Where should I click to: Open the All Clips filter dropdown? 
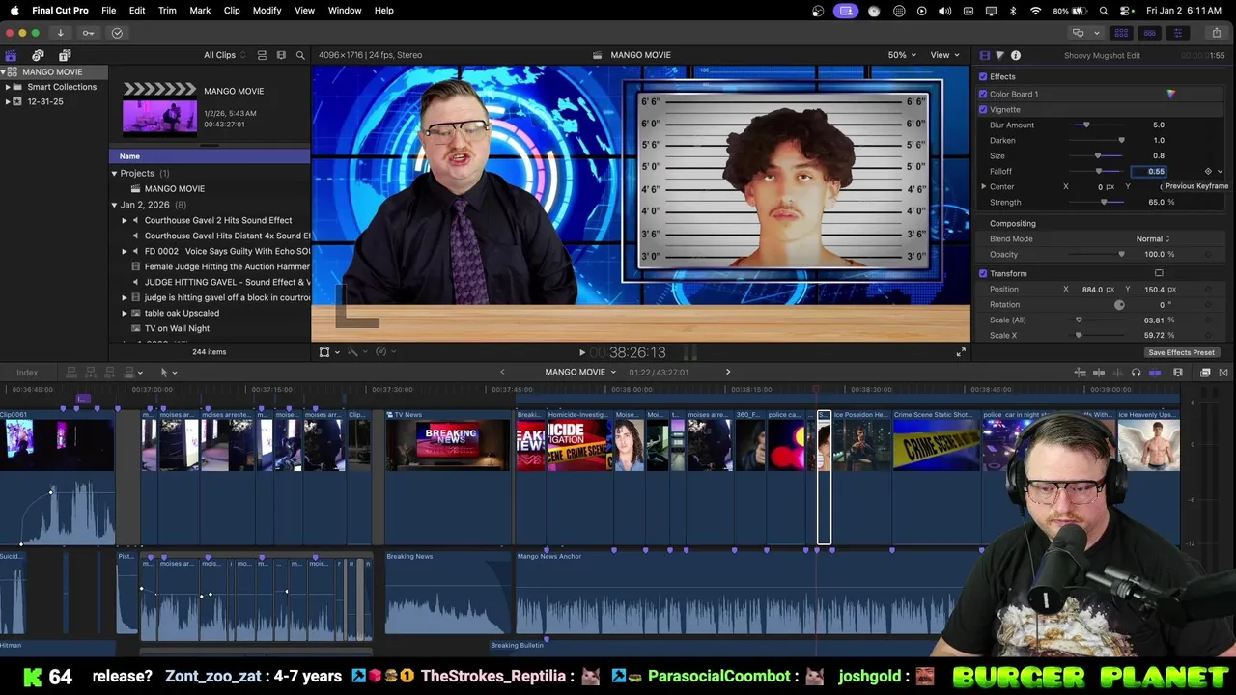click(224, 55)
